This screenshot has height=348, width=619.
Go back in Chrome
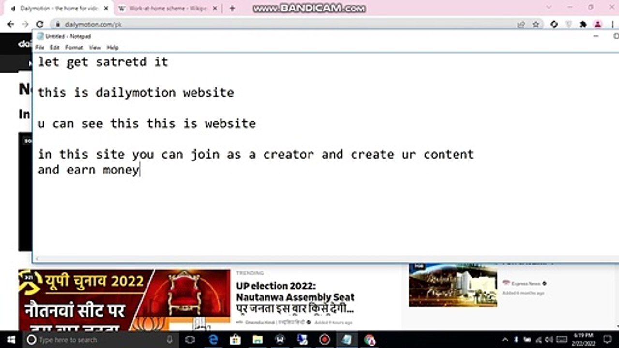pos(11,24)
